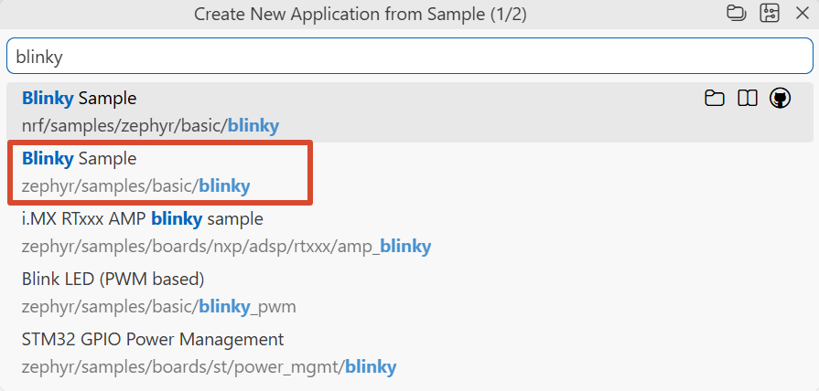Pick Blink LED (PWM based) sample

pos(410,293)
